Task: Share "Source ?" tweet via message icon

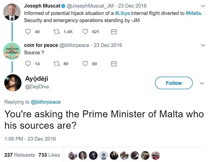Action: pos(114,64)
